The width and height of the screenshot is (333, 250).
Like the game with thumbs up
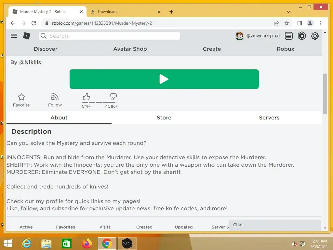click(x=86, y=97)
